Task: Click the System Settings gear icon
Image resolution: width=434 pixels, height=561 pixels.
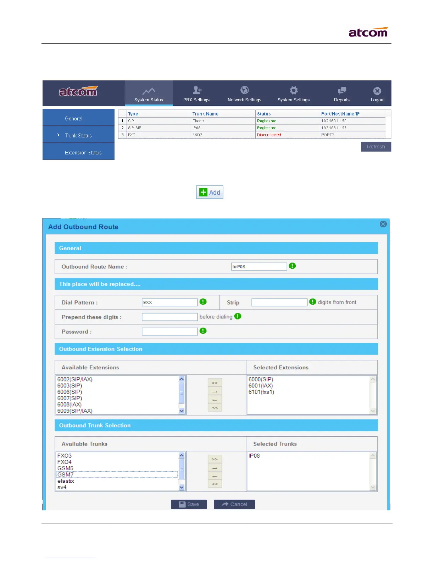Action: [x=294, y=90]
